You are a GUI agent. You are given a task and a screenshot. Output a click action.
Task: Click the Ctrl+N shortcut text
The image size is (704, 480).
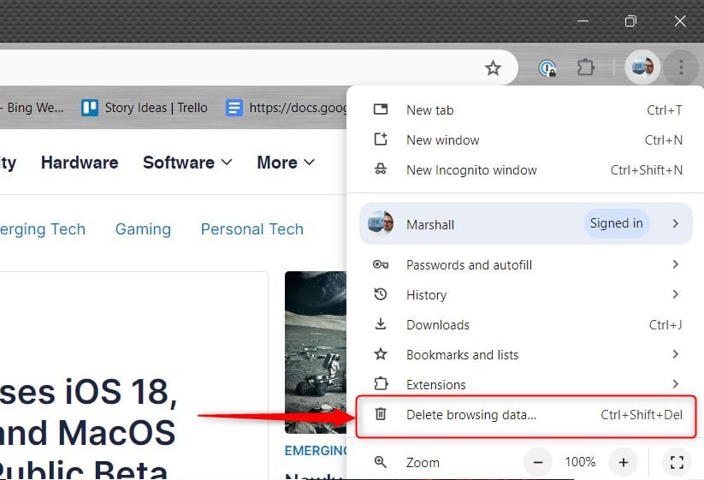click(x=664, y=140)
